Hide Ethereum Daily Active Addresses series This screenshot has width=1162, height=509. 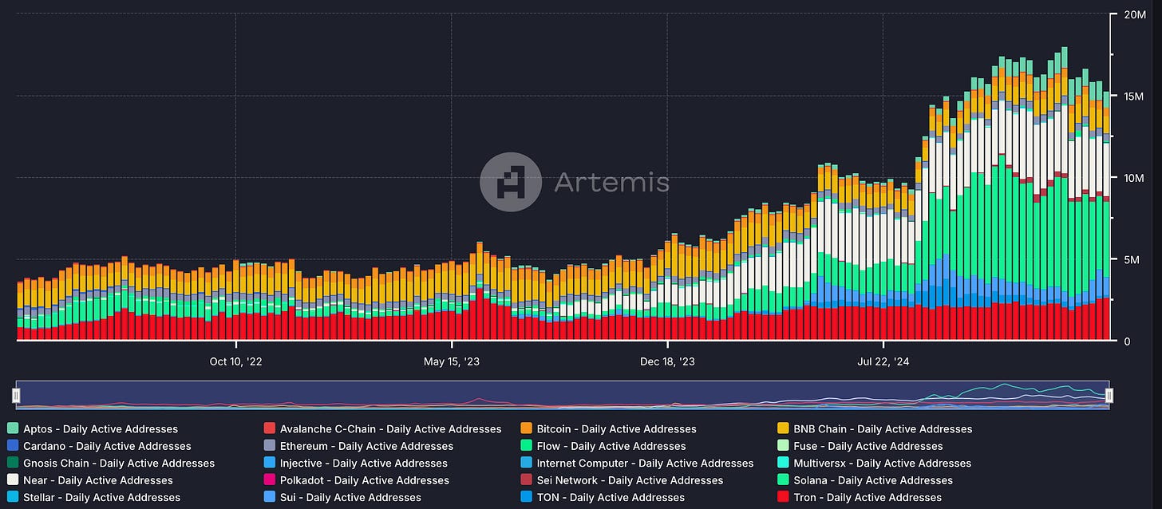(358, 446)
